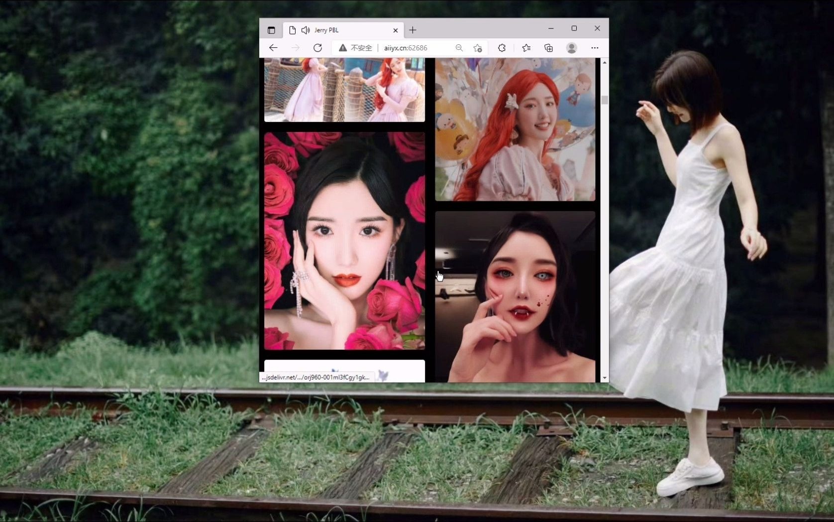Add this page to favorites

pyautogui.click(x=478, y=48)
